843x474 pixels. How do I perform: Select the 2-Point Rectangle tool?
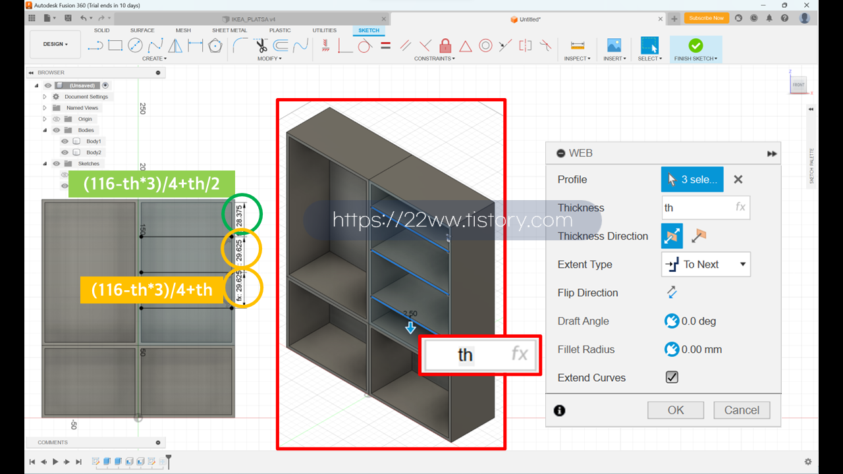(115, 45)
